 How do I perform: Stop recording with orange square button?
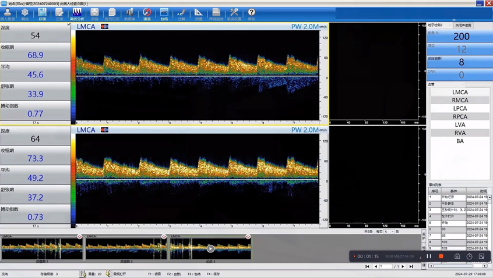(441, 256)
